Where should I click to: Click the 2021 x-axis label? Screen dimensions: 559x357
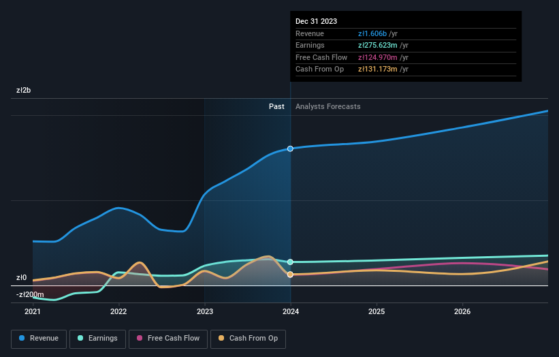pos(33,311)
